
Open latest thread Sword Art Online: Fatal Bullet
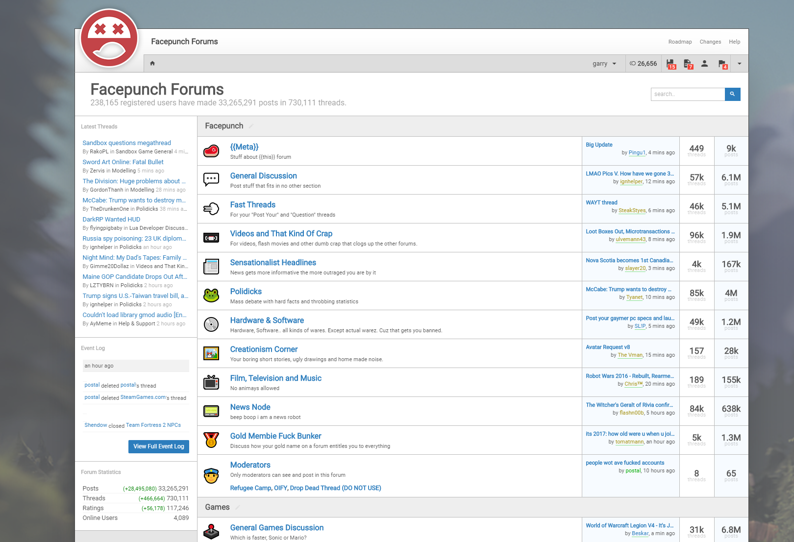point(123,162)
